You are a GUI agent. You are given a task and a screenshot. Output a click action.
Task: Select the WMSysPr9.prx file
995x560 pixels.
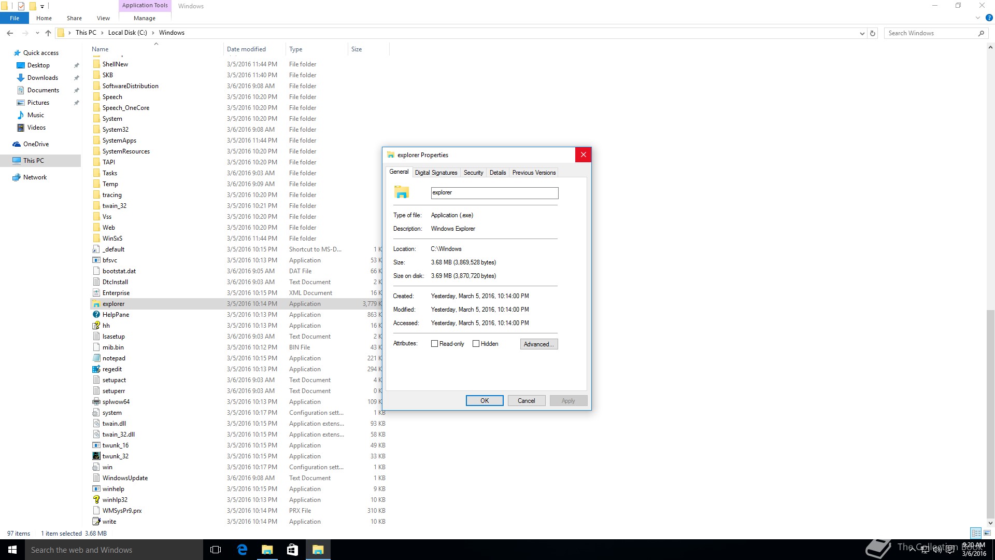coord(122,511)
